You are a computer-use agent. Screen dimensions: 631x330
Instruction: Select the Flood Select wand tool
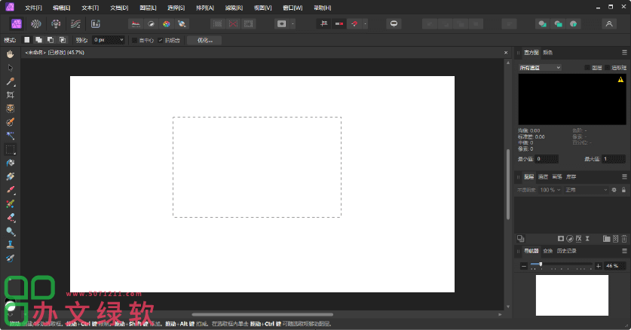pyautogui.click(x=11, y=136)
